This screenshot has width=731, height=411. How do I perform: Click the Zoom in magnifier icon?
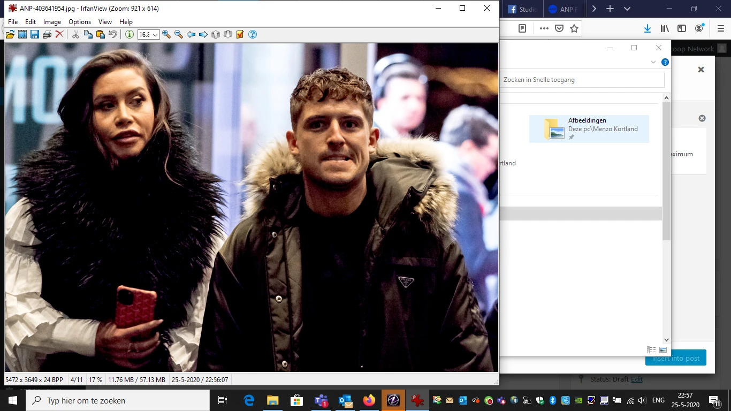(x=166, y=35)
